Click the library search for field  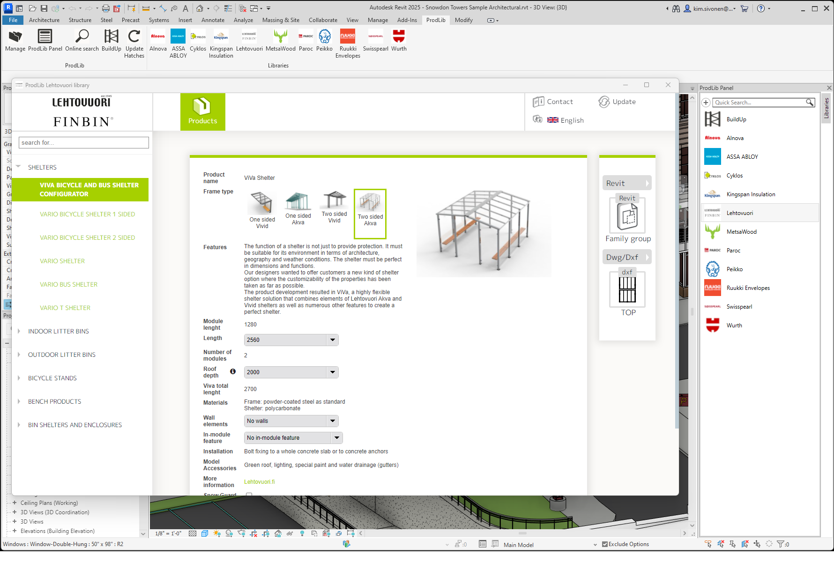(84, 143)
